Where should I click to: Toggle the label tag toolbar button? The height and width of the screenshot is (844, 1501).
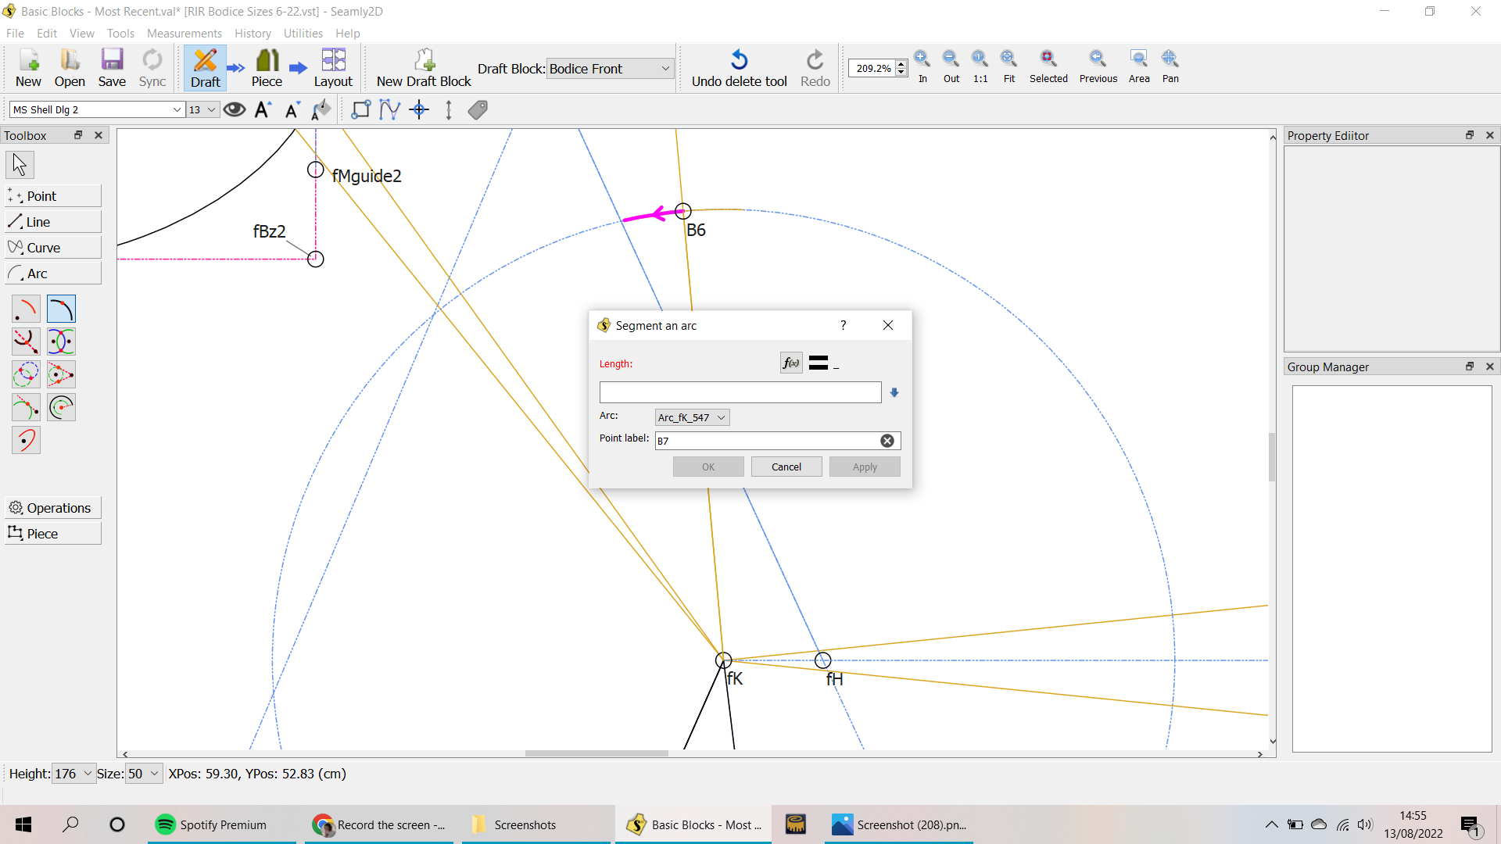click(478, 110)
